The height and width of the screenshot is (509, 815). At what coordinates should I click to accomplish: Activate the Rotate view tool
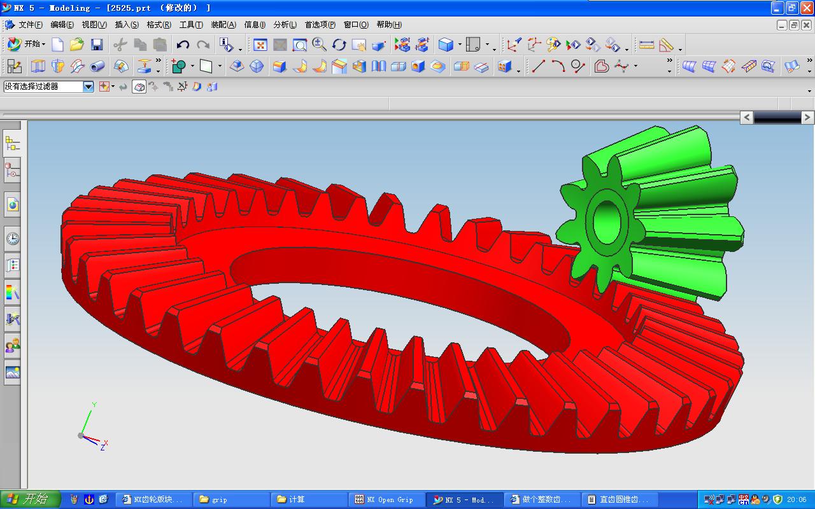click(339, 45)
